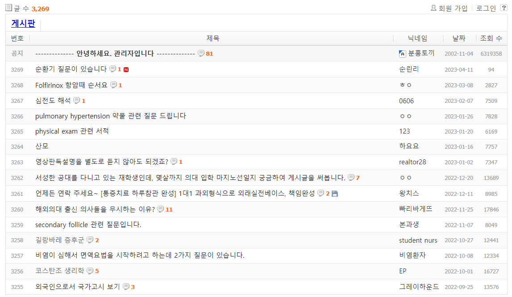The height and width of the screenshot is (297, 512).
Task: Sort by 조회 수 column header
Action: coord(491,38)
